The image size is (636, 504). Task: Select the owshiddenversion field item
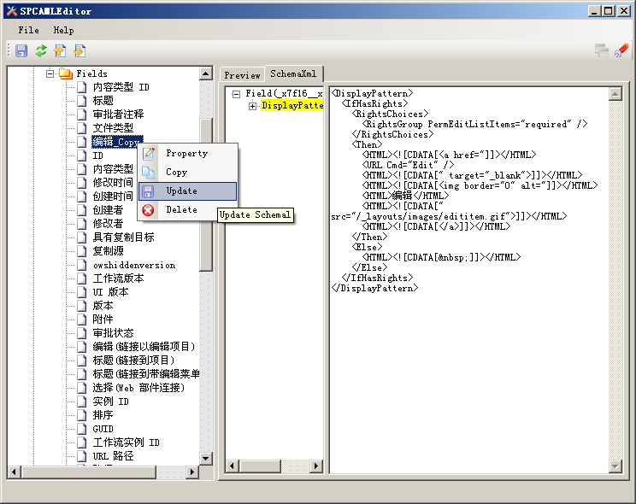pyautogui.click(x=133, y=265)
